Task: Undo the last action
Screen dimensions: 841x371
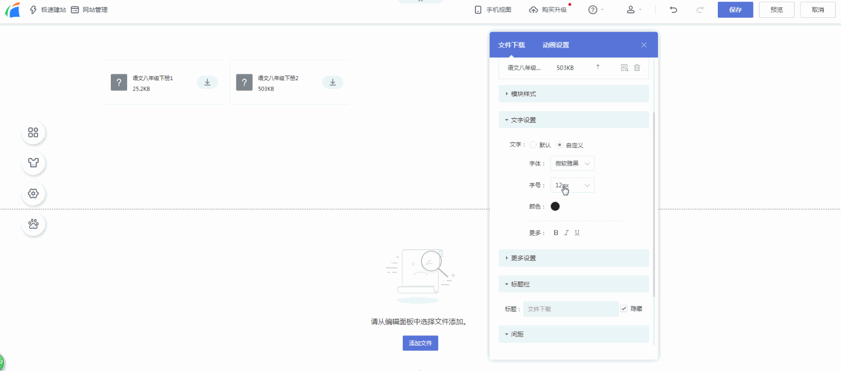Action: [x=673, y=10]
